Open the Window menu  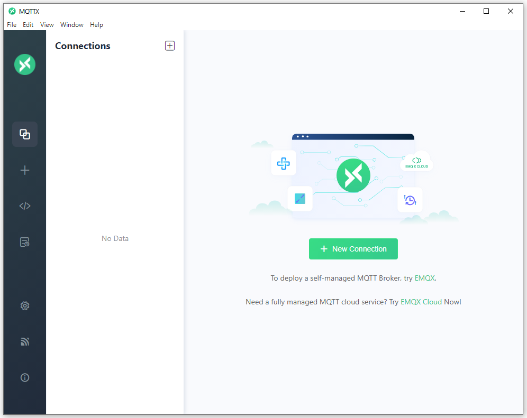click(x=72, y=25)
